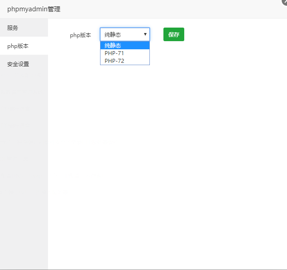Choose the 纯静态 option in list
The image size is (287, 270).
click(x=125, y=45)
